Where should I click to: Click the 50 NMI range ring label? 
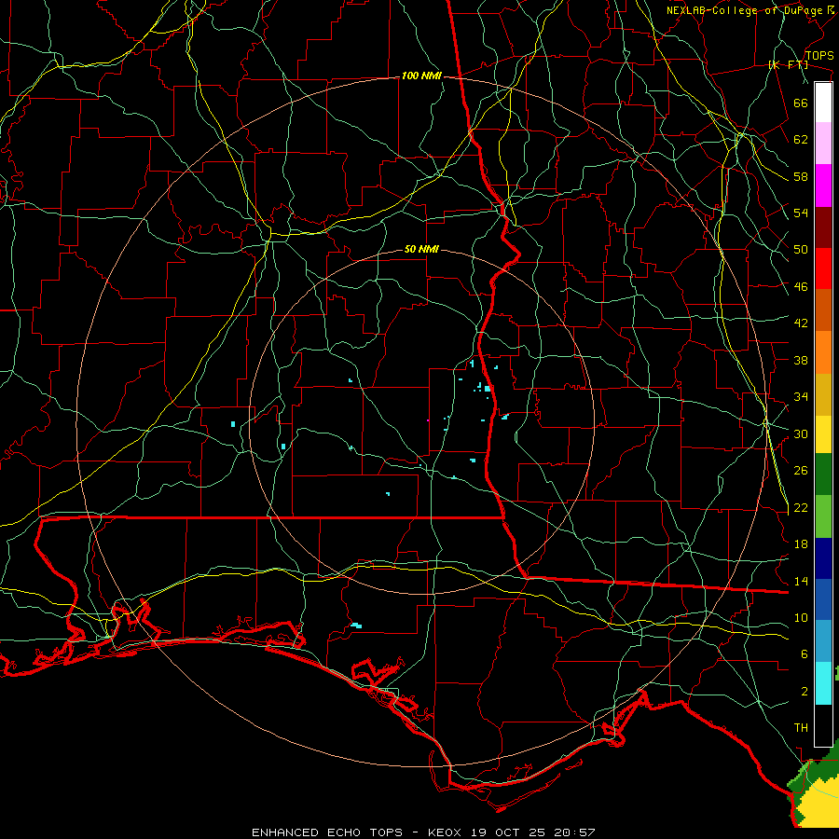click(421, 249)
